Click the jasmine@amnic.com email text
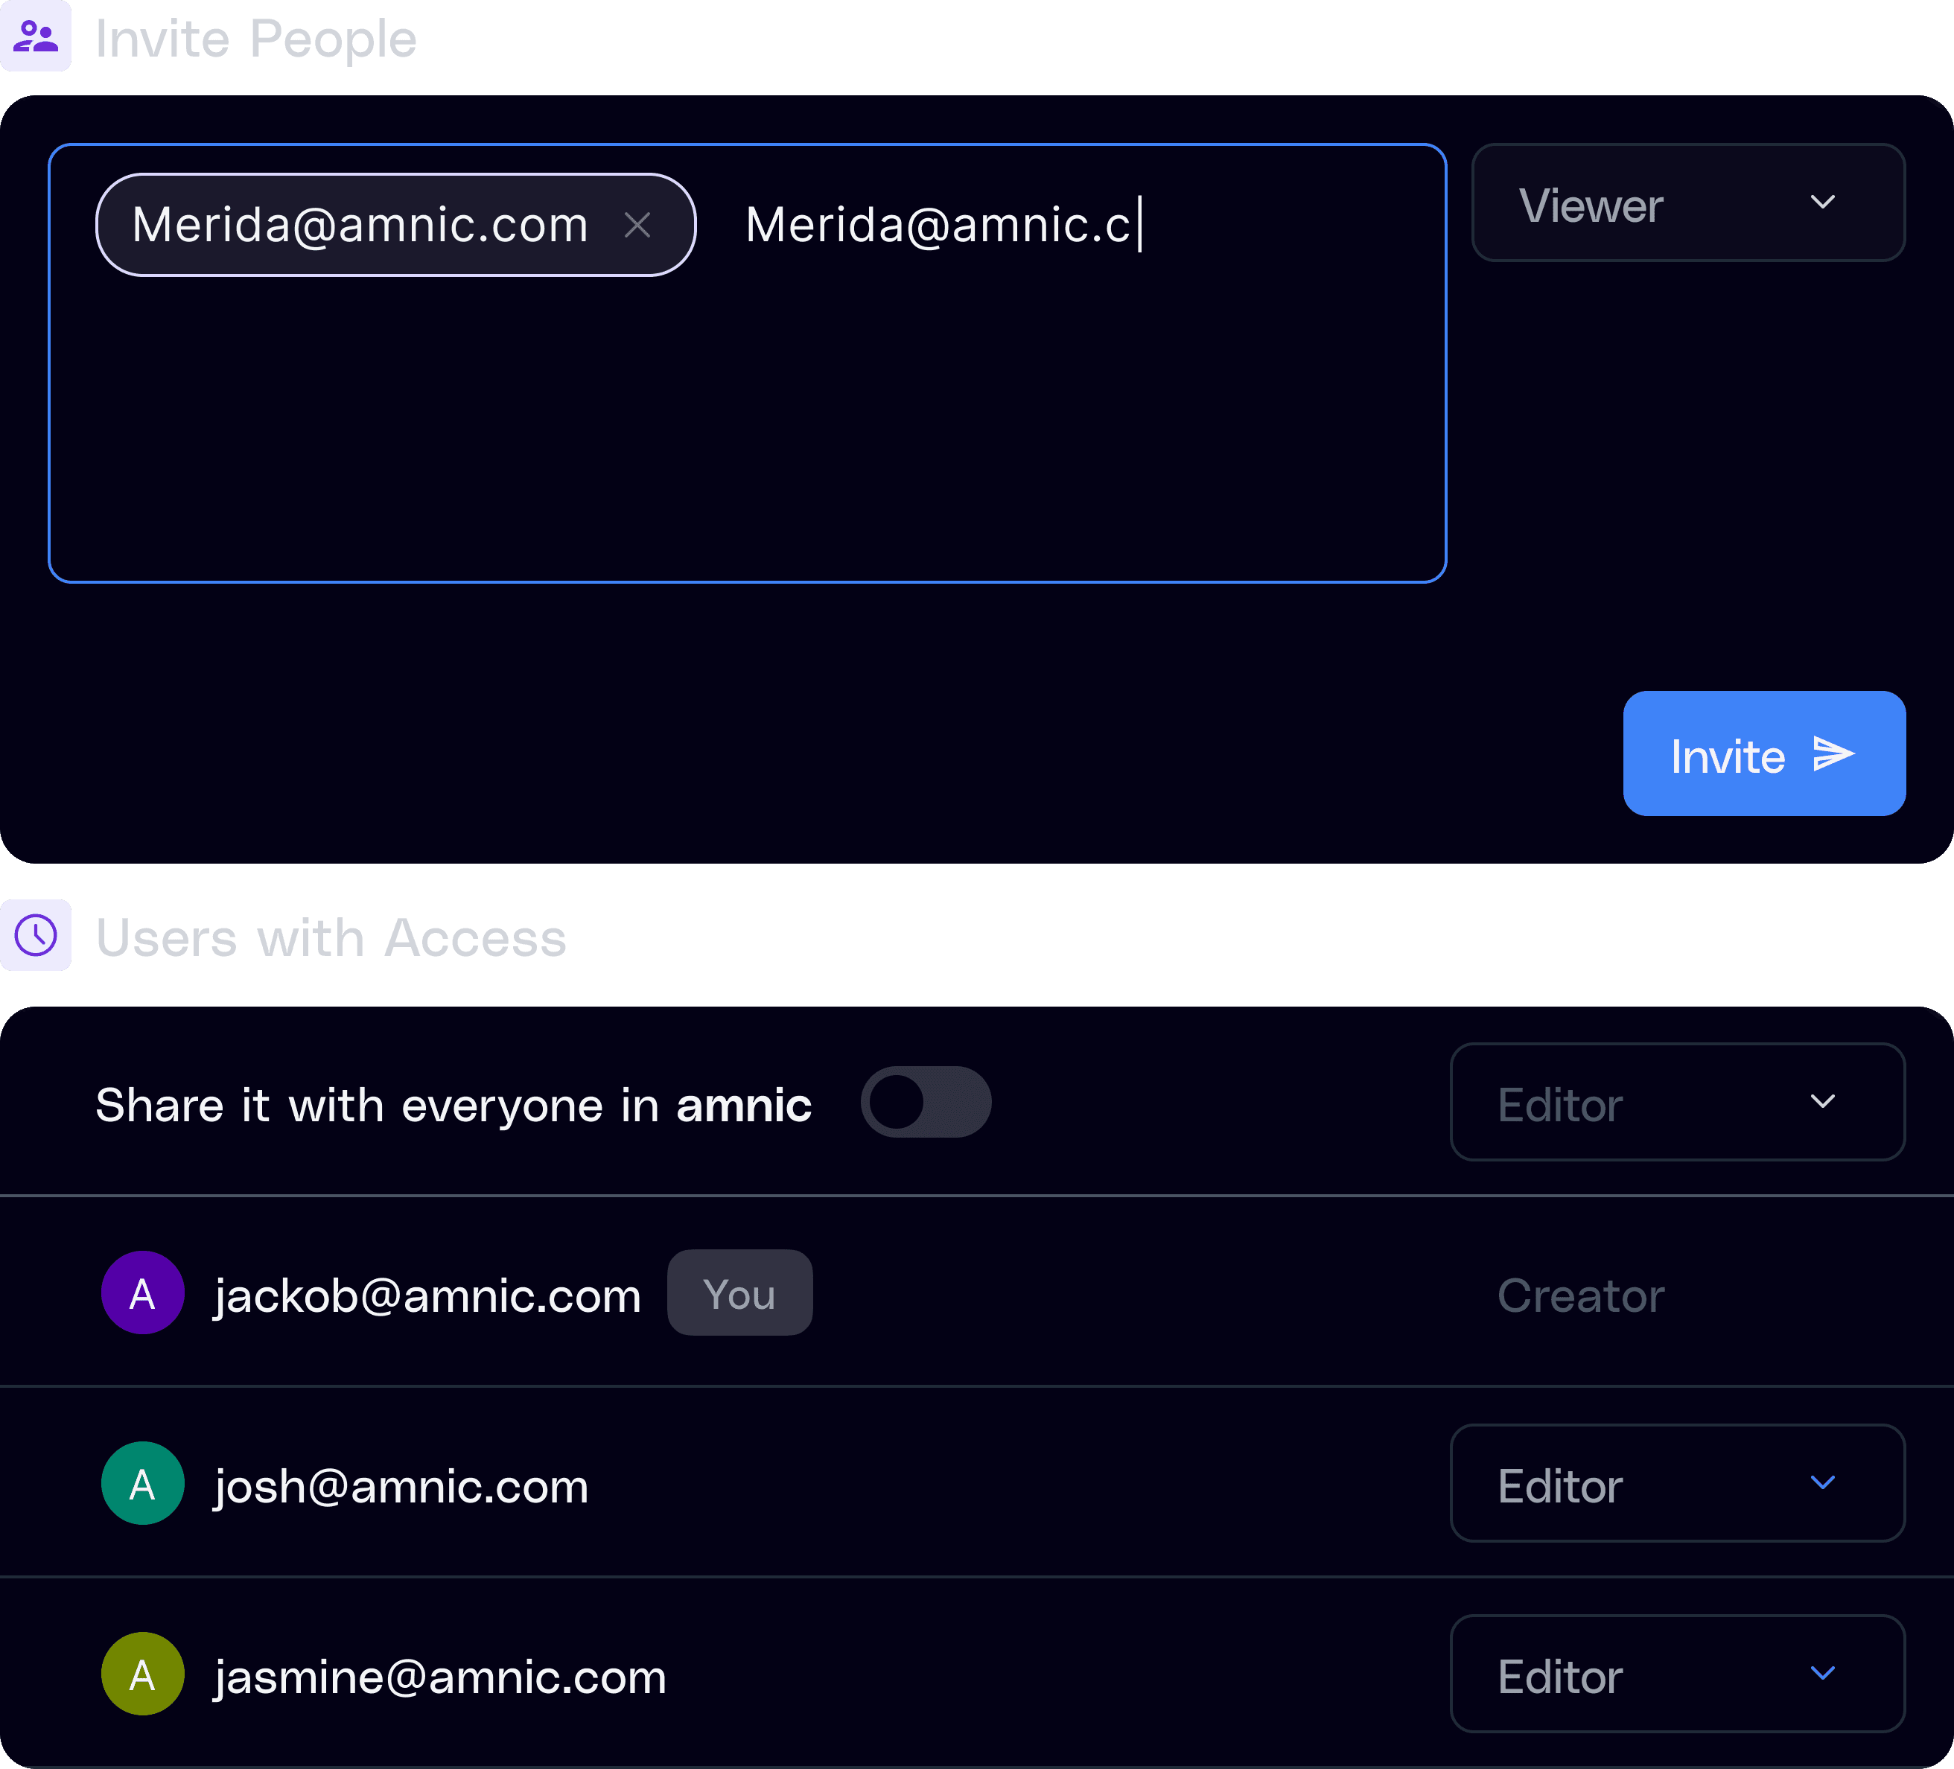 [440, 1677]
